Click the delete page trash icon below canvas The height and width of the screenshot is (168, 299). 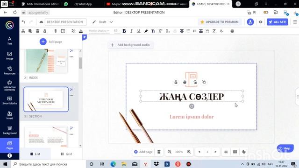(x=159, y=152)
